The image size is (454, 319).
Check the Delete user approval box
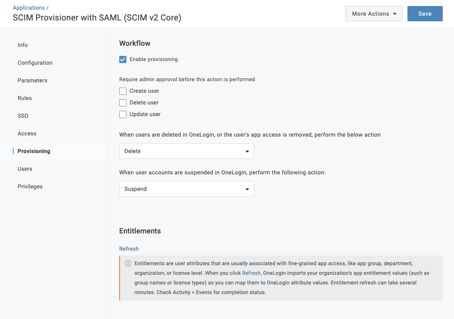pos(123,102)
